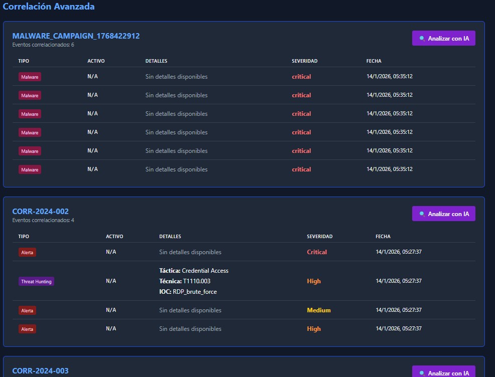The height and width of the screenshot is (377, 495).
Task: Open the CORR-2024-002 correlation
Action: coord(41,211)
